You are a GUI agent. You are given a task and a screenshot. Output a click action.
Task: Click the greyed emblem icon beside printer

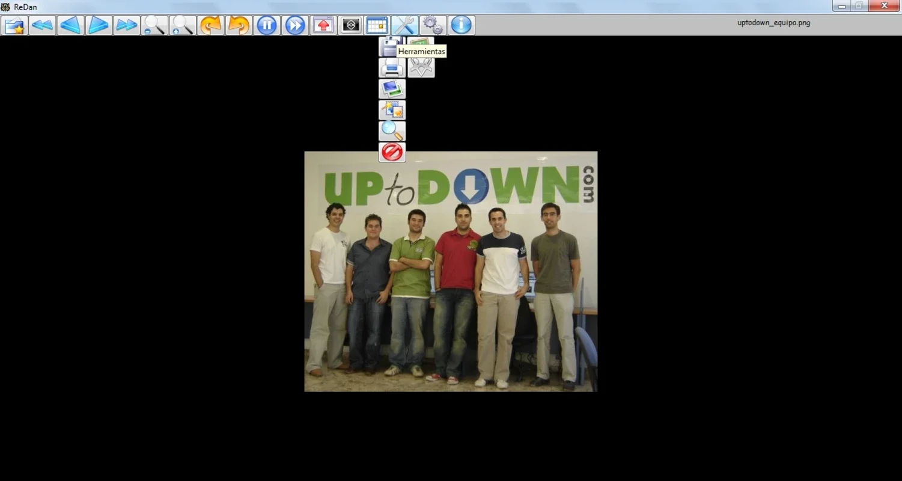click(x=421, y=68)
